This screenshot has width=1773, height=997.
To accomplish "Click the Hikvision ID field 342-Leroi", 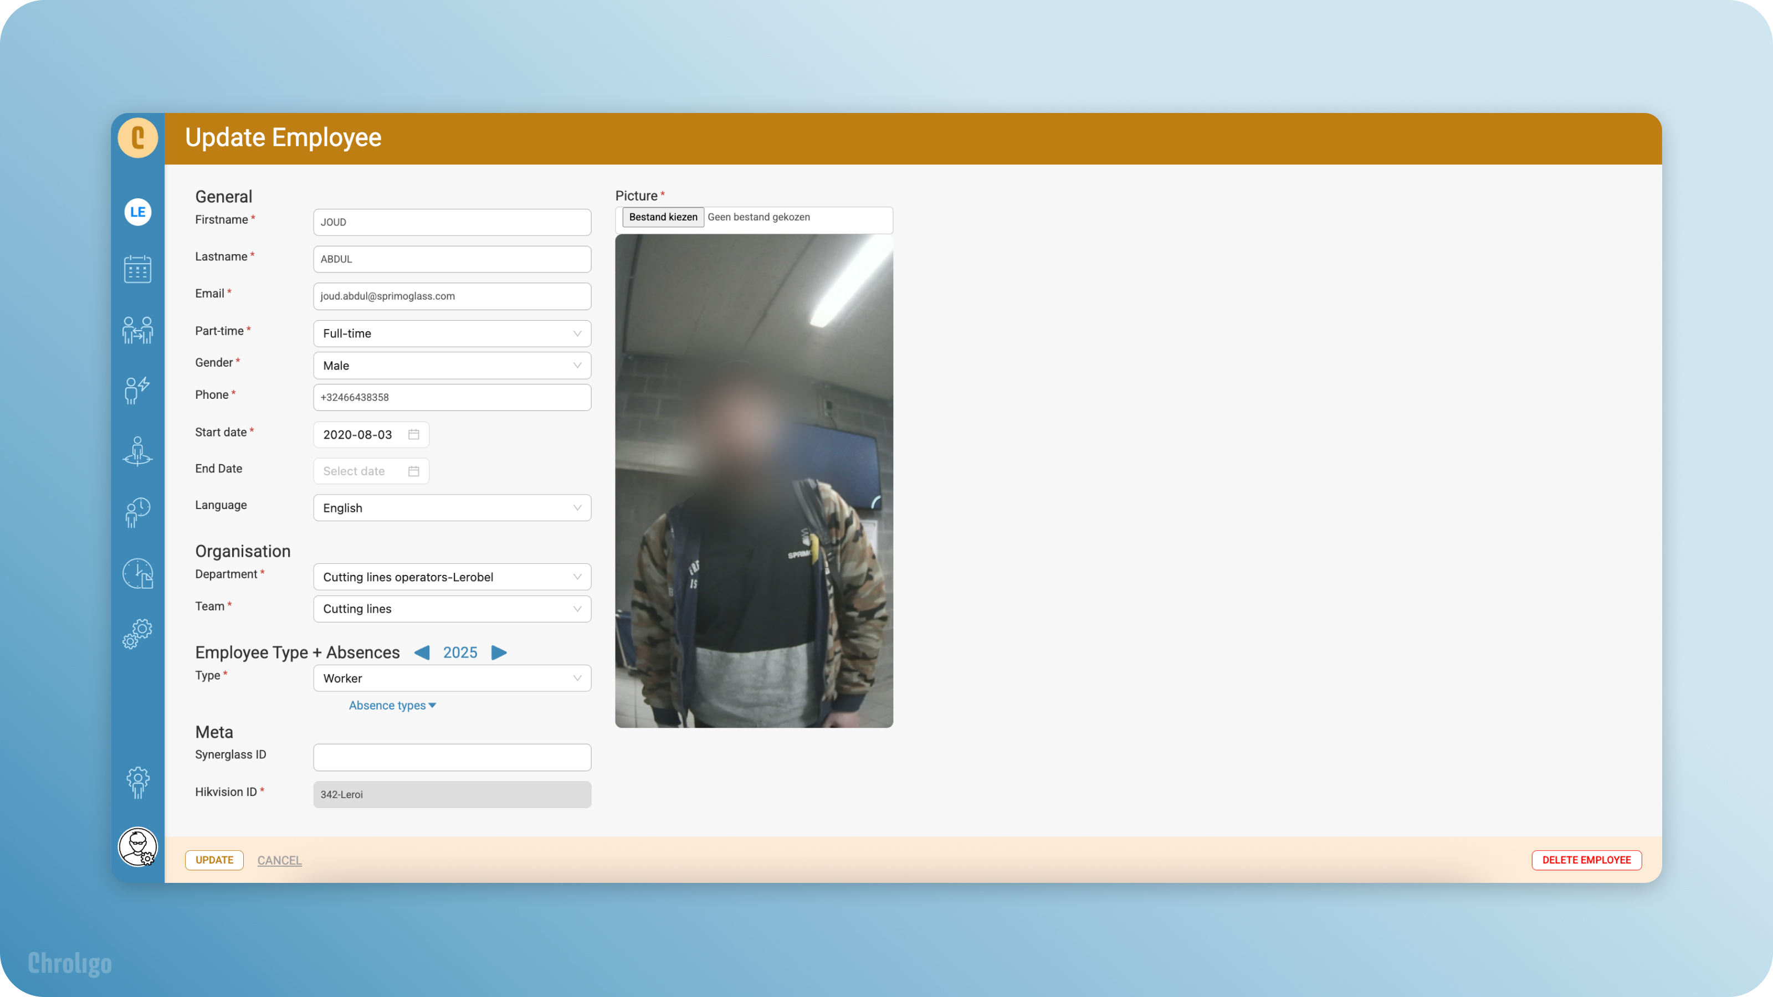I will (452, 795).
